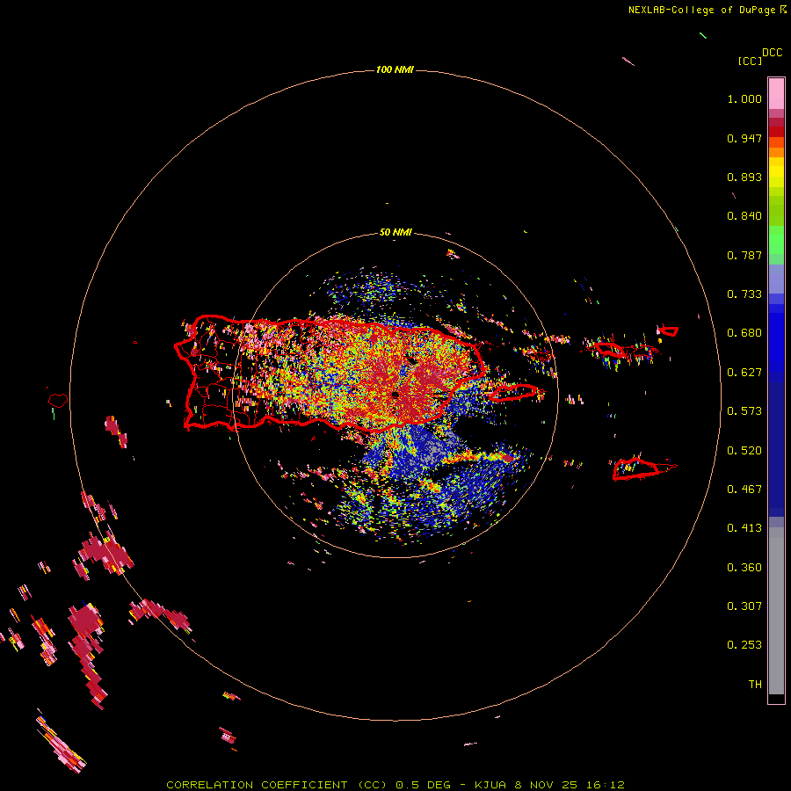Click the 0.413 scale value

744,528
